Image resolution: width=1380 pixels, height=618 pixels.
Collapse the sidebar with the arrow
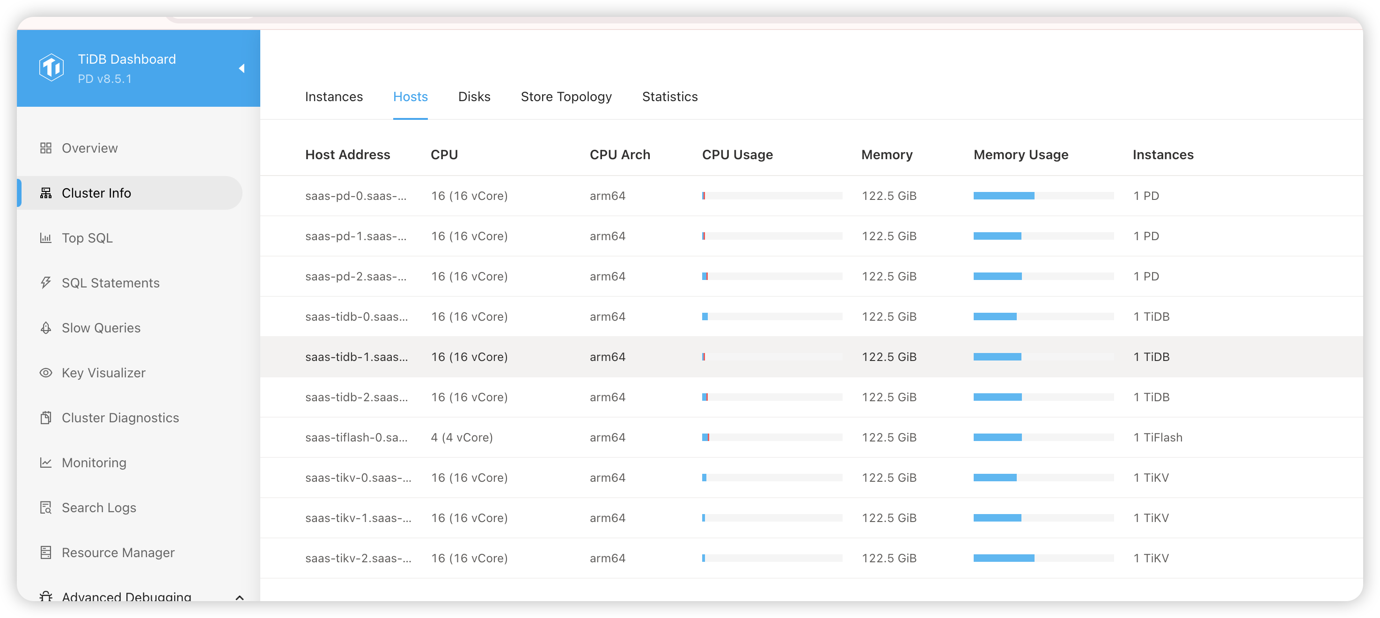(242, 68)
